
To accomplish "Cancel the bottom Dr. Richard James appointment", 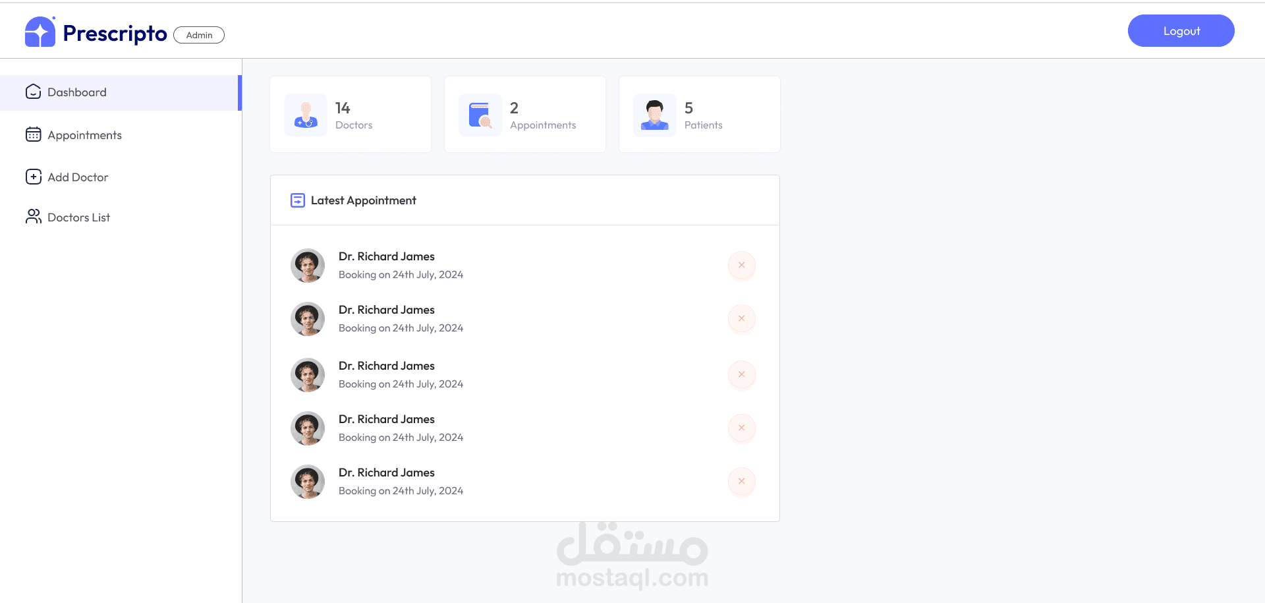I will (x=742, y=481).
